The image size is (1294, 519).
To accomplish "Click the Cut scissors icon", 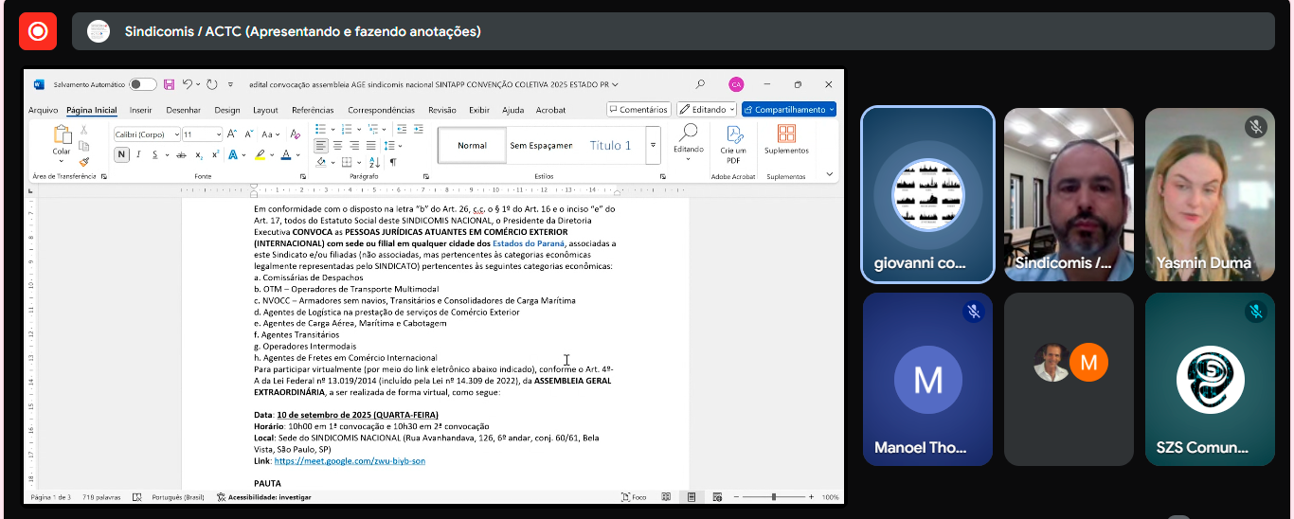I will pyautogui.click(x=84, y=130).
